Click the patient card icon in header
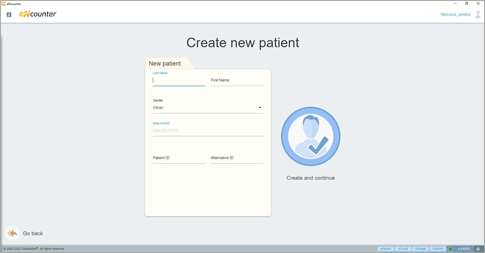 9,14
